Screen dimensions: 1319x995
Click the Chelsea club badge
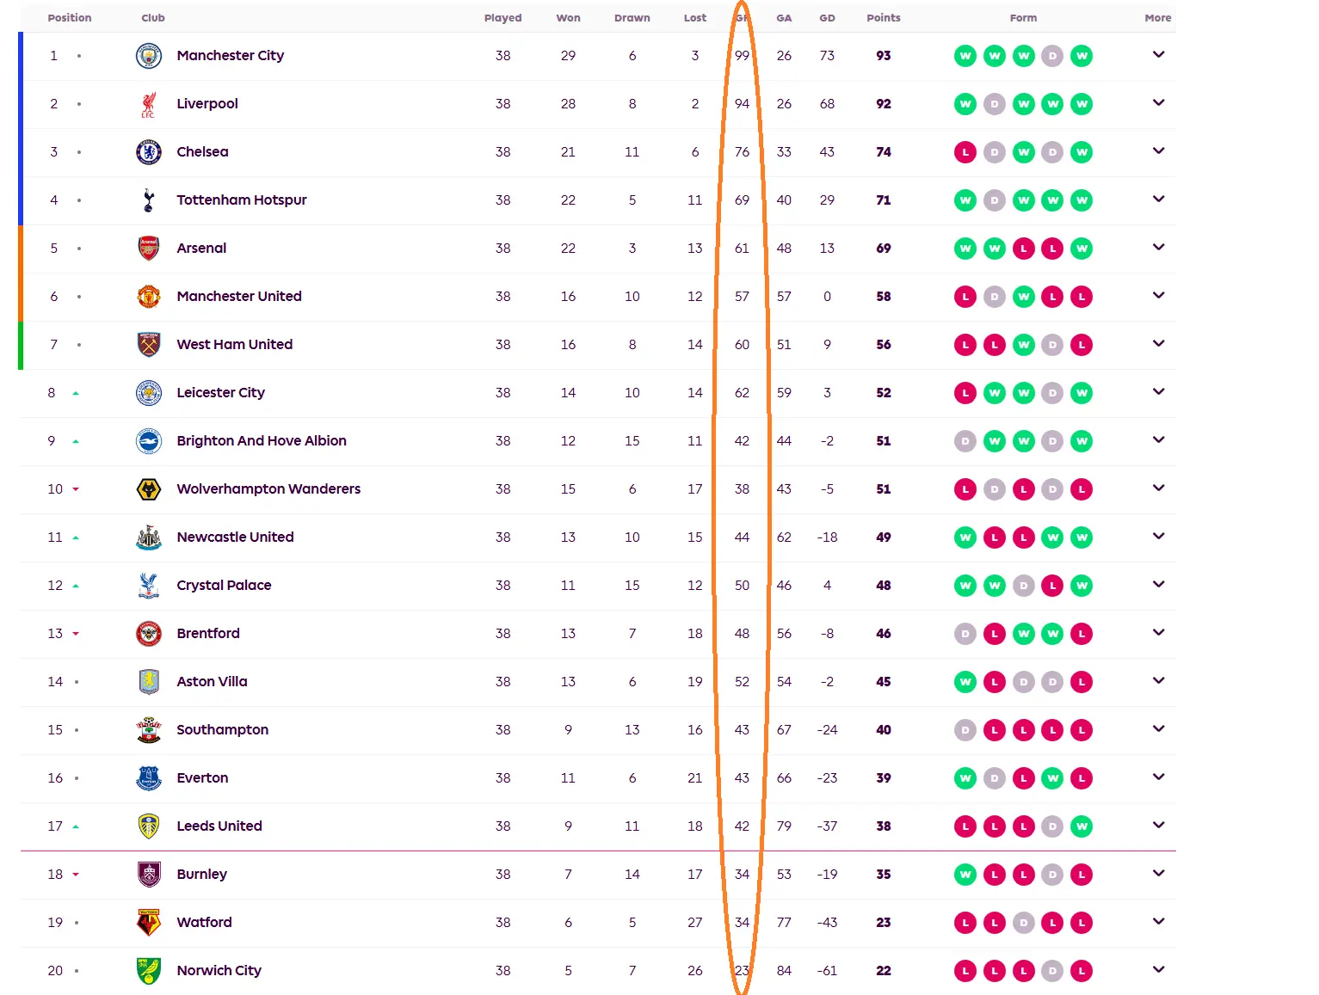click(149, 152)
